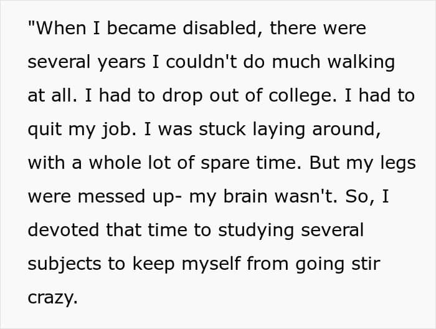Click the word "stuck" in the paragraph
This screenshot has height=329, width=436.
(x=222, y=129)
